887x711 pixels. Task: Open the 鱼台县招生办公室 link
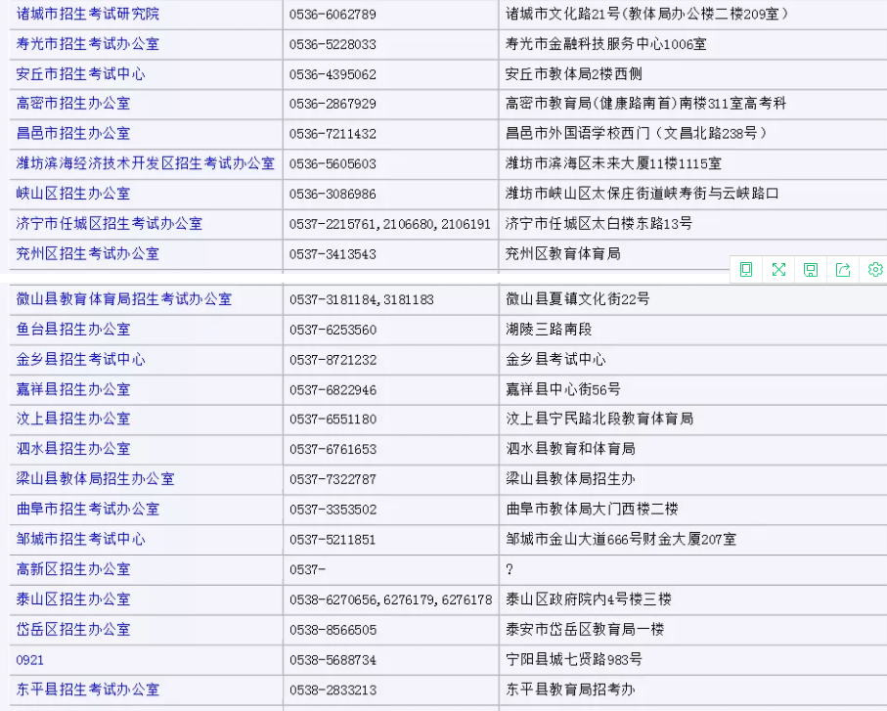(73, 330)
